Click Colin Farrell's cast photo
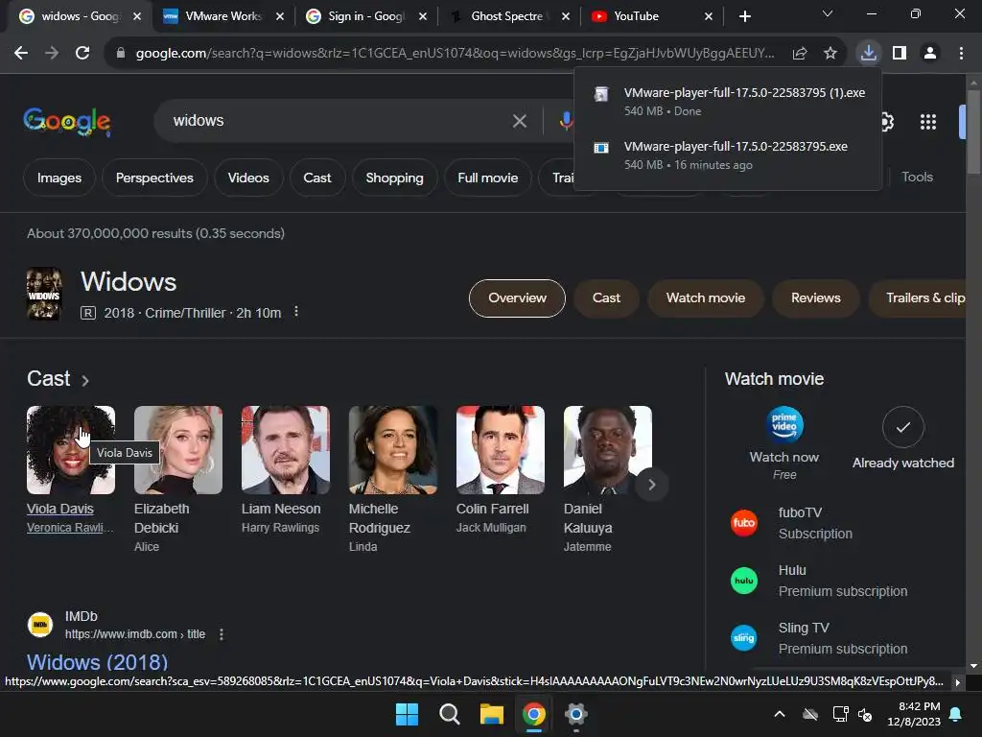This screenshot has width=982, height=737. (501, 450)
